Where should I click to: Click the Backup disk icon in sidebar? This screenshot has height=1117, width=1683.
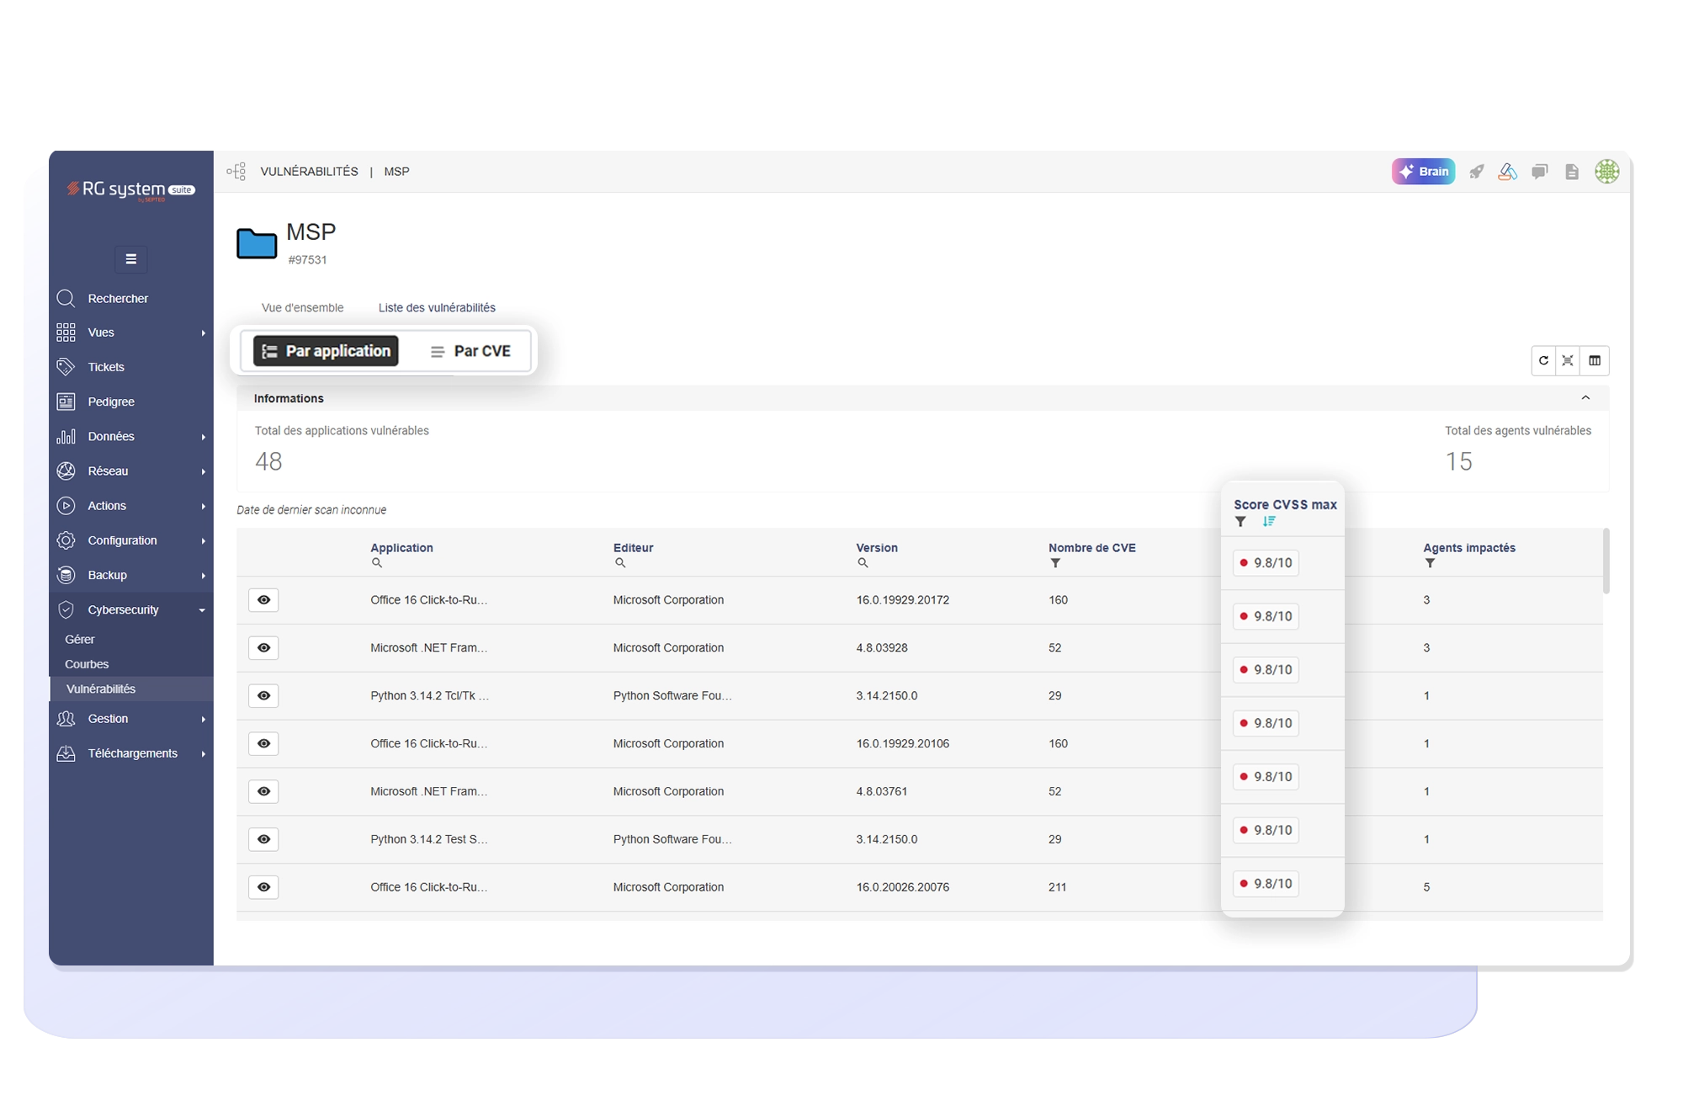tap(66, 575)
